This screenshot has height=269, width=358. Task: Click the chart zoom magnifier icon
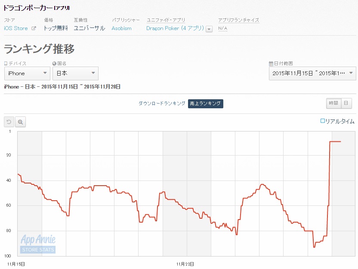pyautogui.click(x=20, y=122)
